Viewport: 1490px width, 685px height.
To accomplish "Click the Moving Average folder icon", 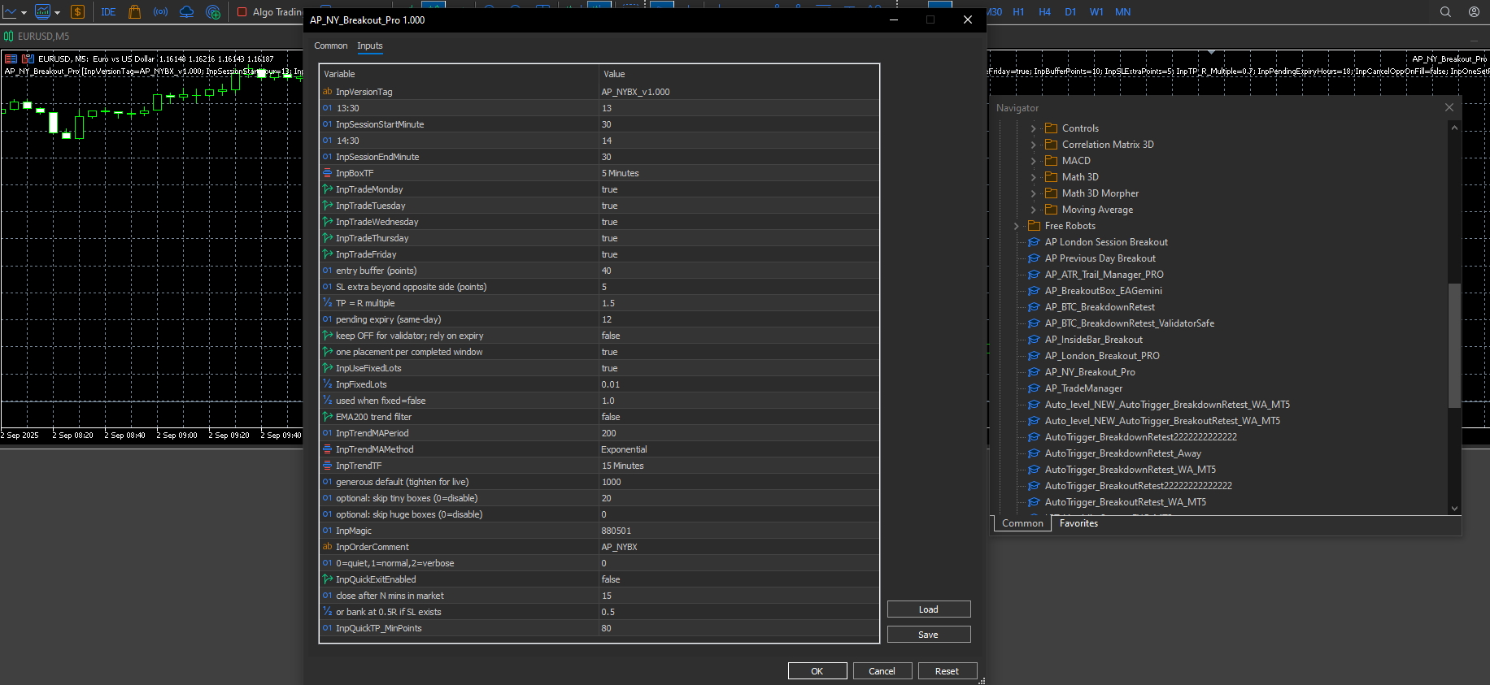I will [1051, 210].
